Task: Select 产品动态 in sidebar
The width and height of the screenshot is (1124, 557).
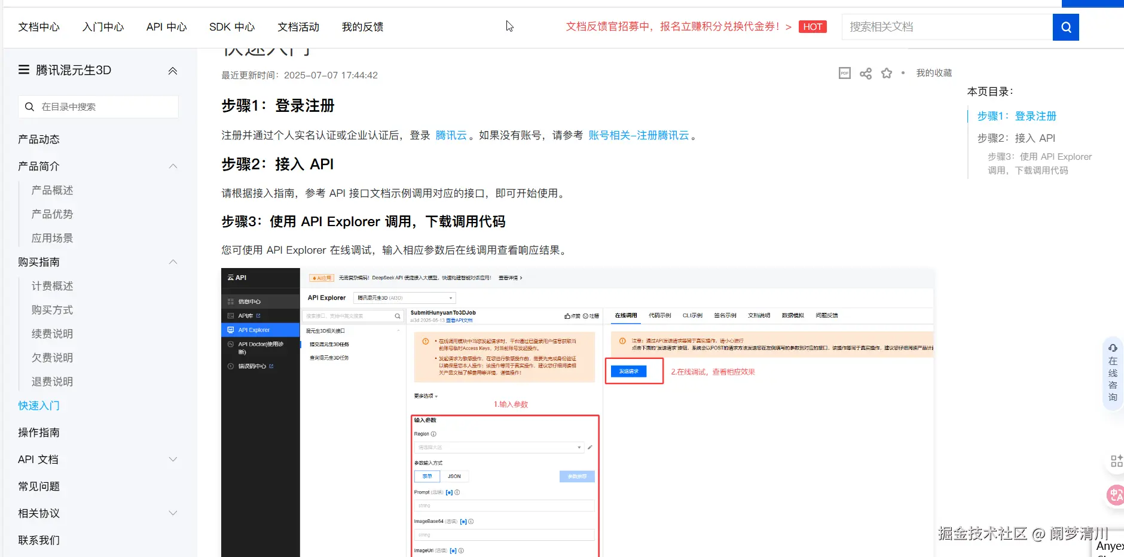Action: point(39,139)
